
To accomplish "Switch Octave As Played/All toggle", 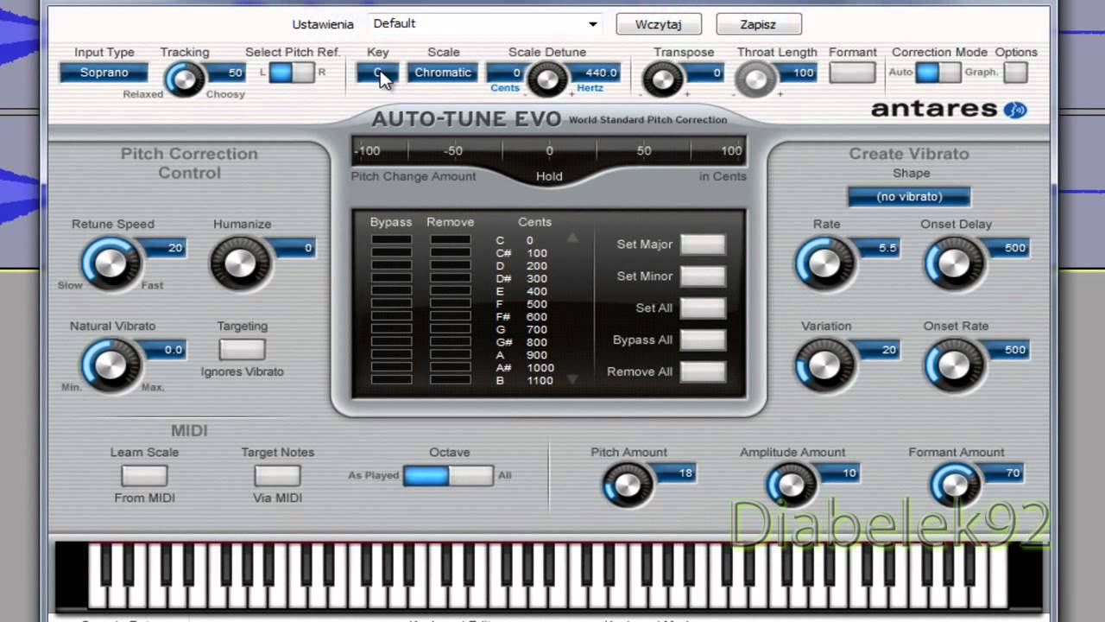I will tap(448, 475).
